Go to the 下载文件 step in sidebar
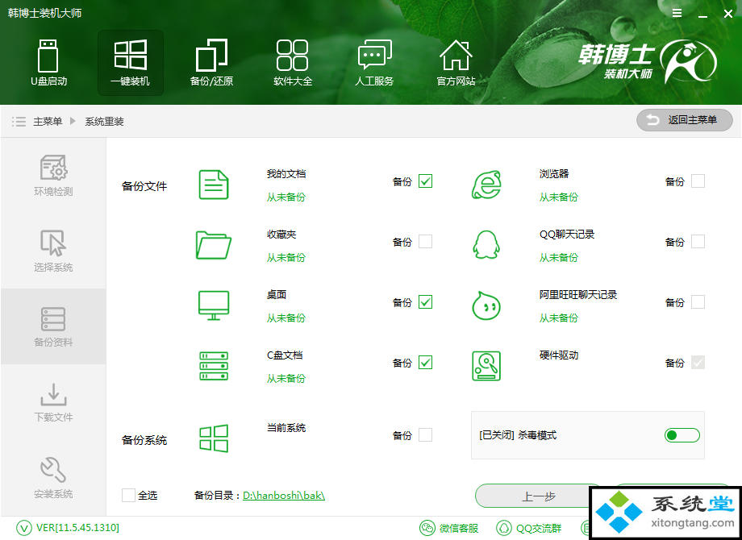This screenshot has width=742, height=540. coord(53,402)
